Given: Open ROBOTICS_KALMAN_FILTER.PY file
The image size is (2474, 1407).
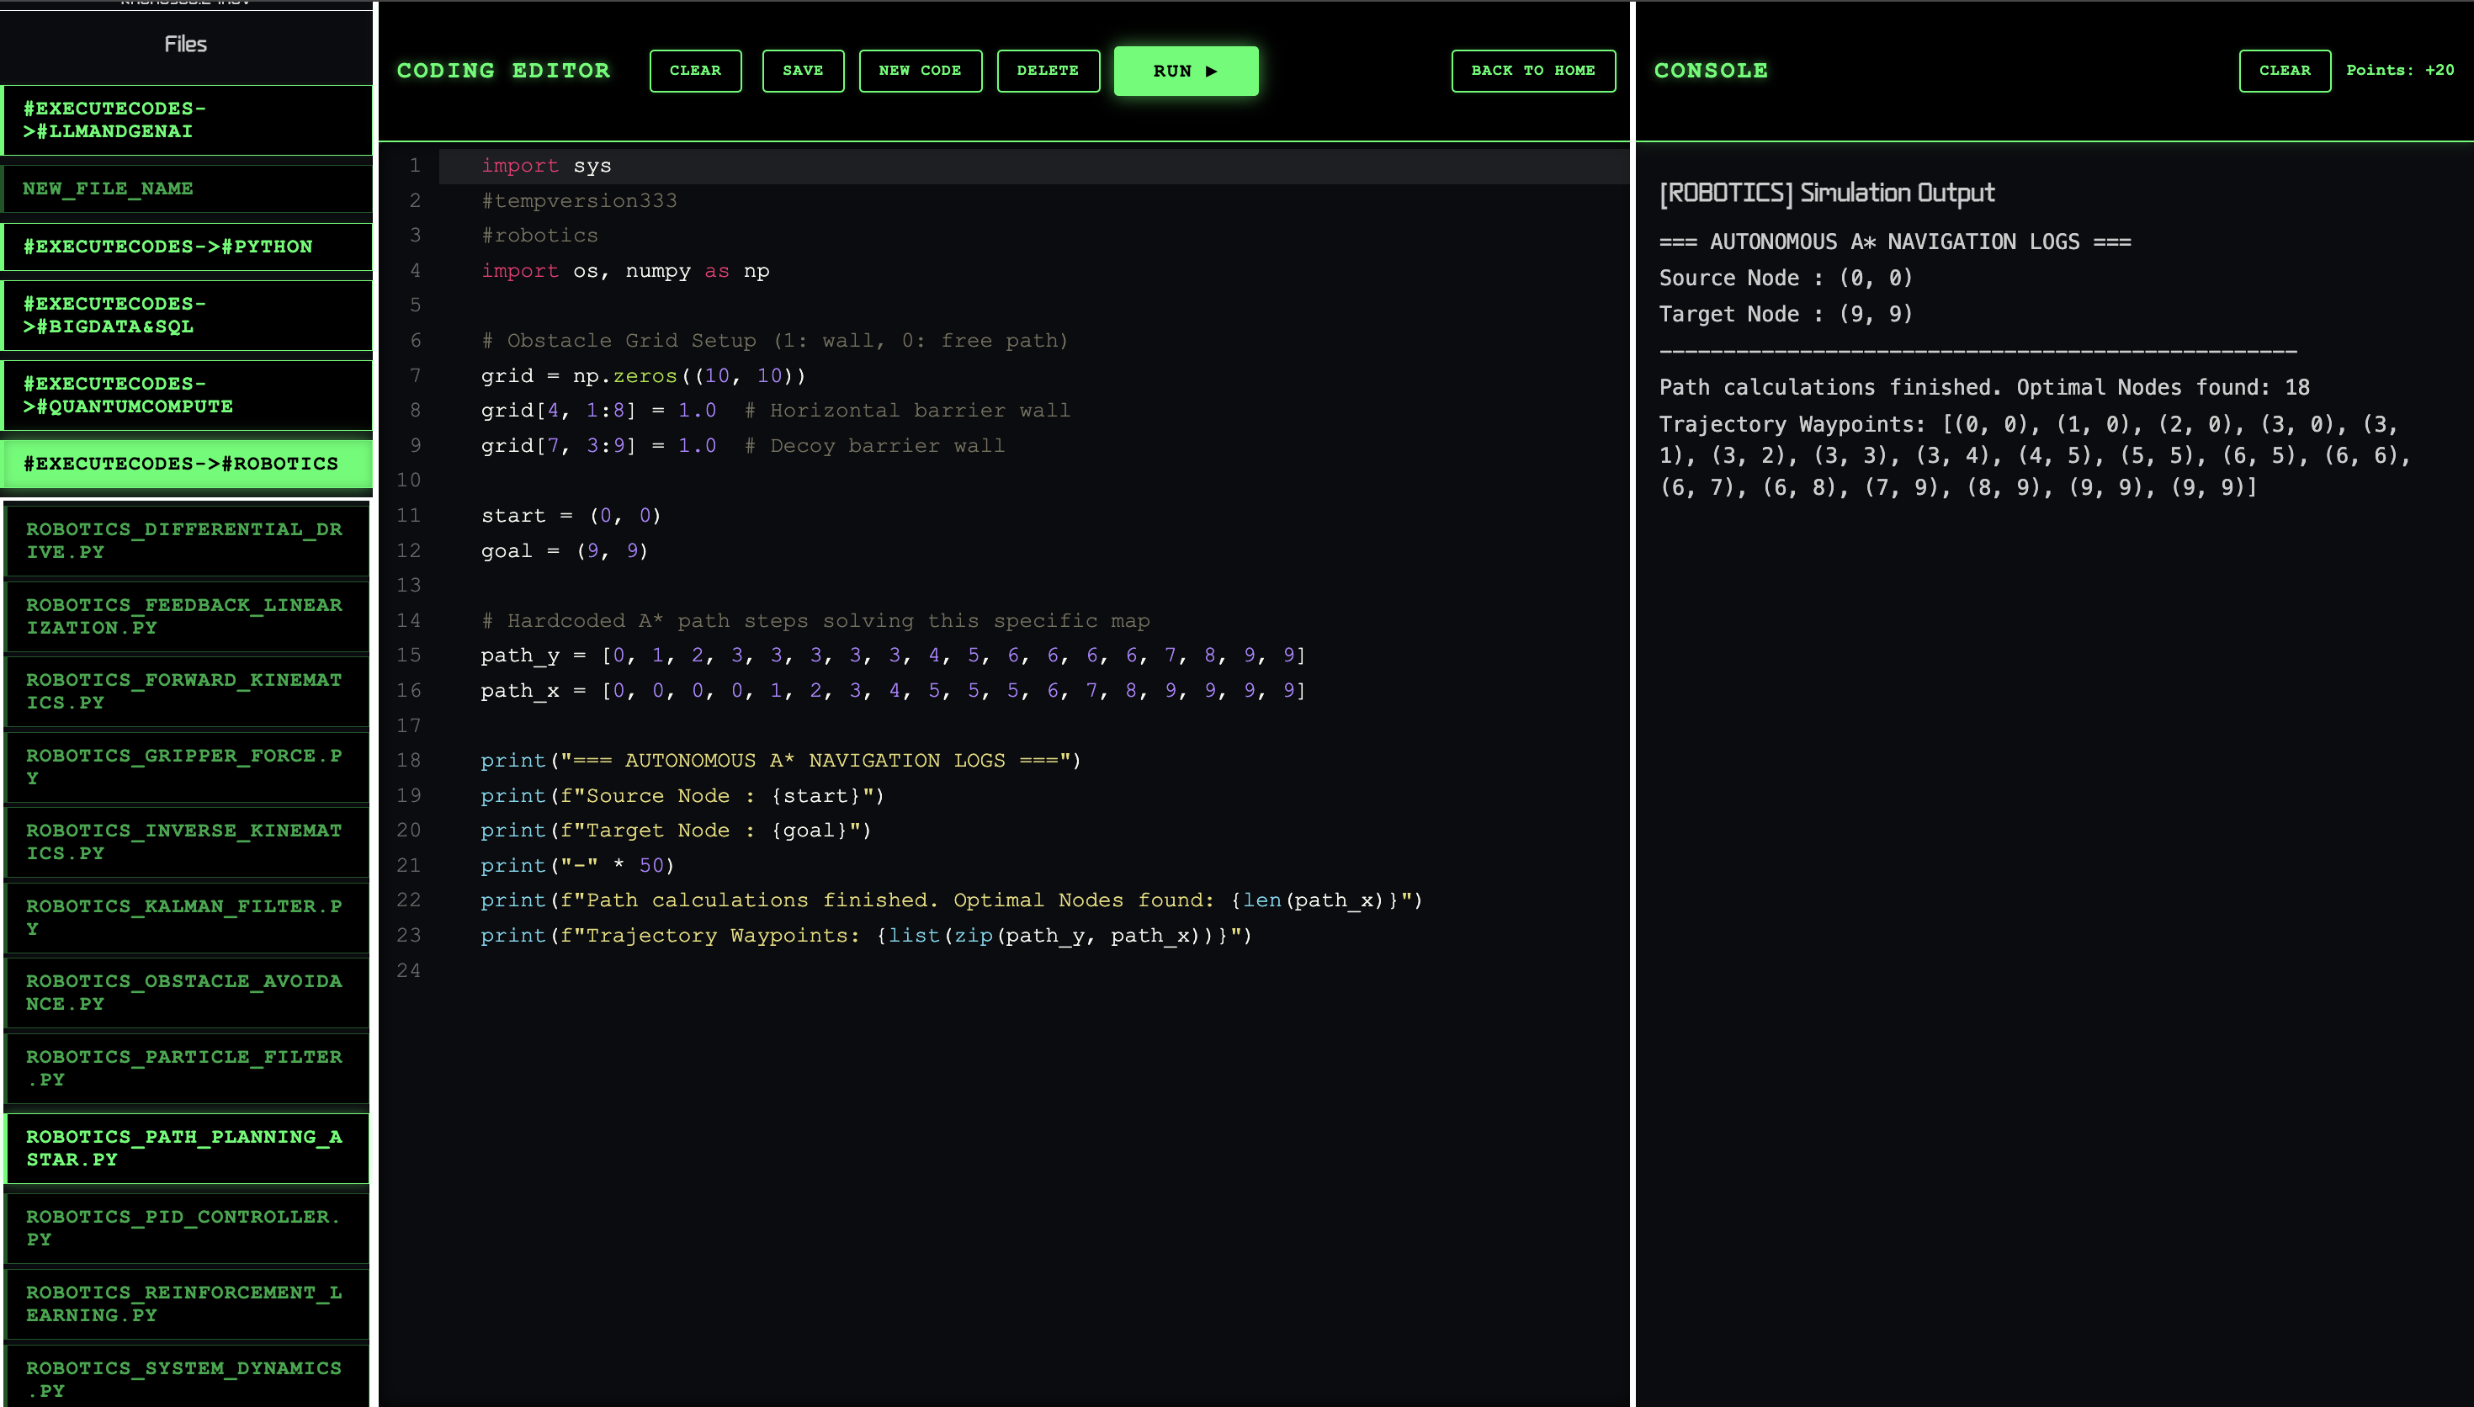Looking at the screenshot, I should [188, 917].
